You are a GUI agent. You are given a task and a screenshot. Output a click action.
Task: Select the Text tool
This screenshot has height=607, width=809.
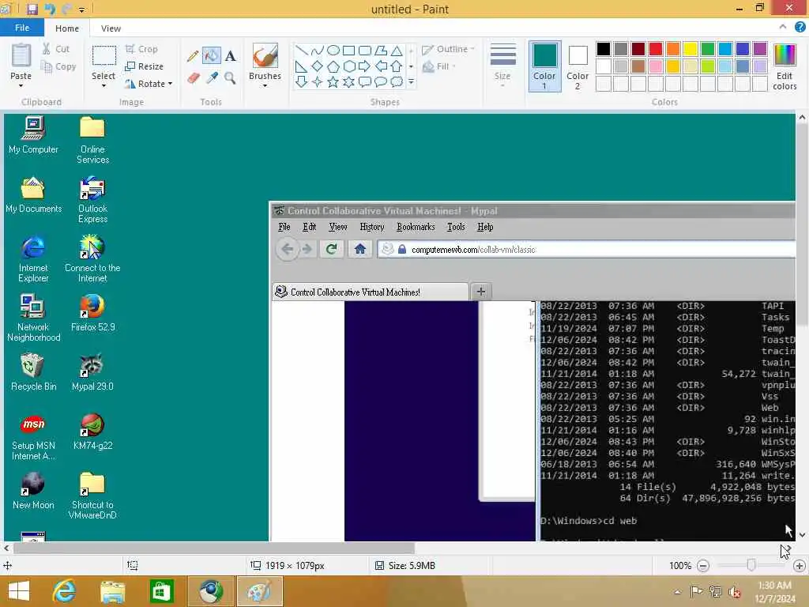[x=231, y=56]
